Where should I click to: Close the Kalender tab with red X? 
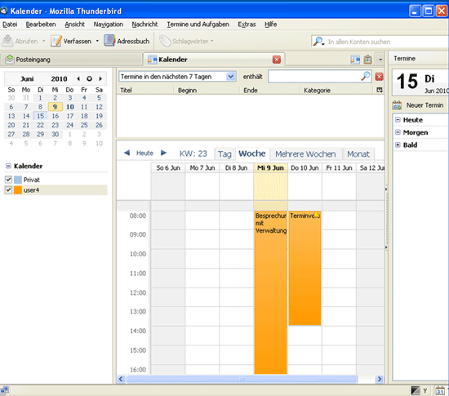[x=276, y=60]
